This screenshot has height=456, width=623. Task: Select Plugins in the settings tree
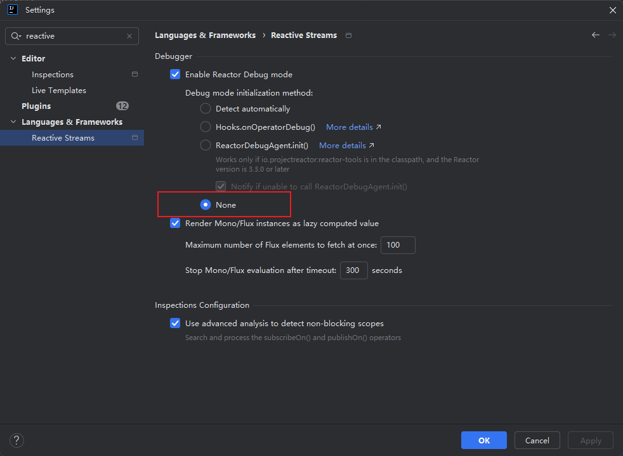click(x=36, y=106)
